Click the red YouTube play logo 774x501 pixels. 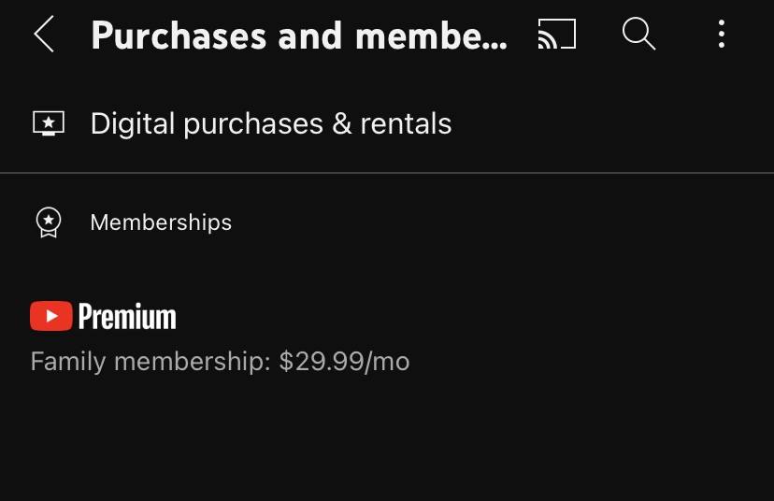(50, 316)
